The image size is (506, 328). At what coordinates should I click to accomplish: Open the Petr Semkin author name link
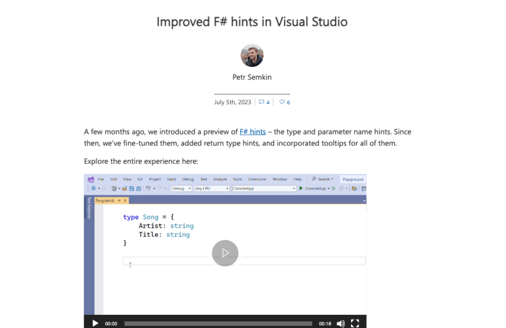(x=252, y=77)
